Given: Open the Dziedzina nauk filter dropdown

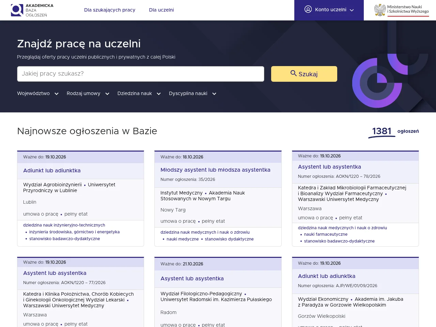Looking at the screenshot, I should [139, 93].
